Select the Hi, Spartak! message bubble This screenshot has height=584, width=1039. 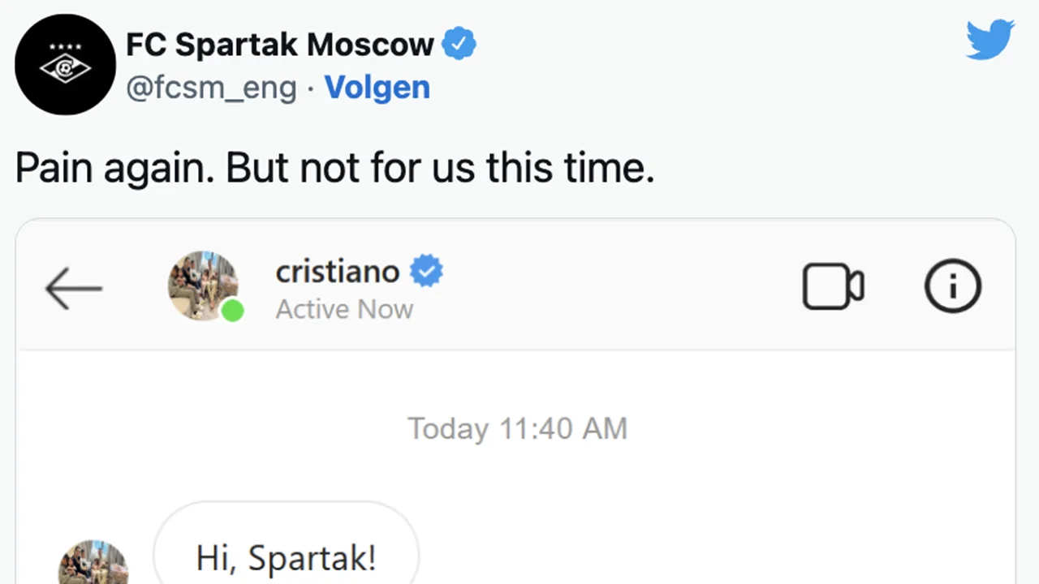click(x=285, y=557)
